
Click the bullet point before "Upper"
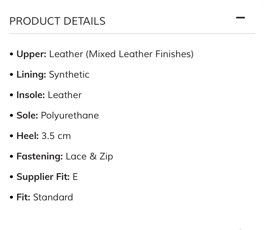click(11, 54)
